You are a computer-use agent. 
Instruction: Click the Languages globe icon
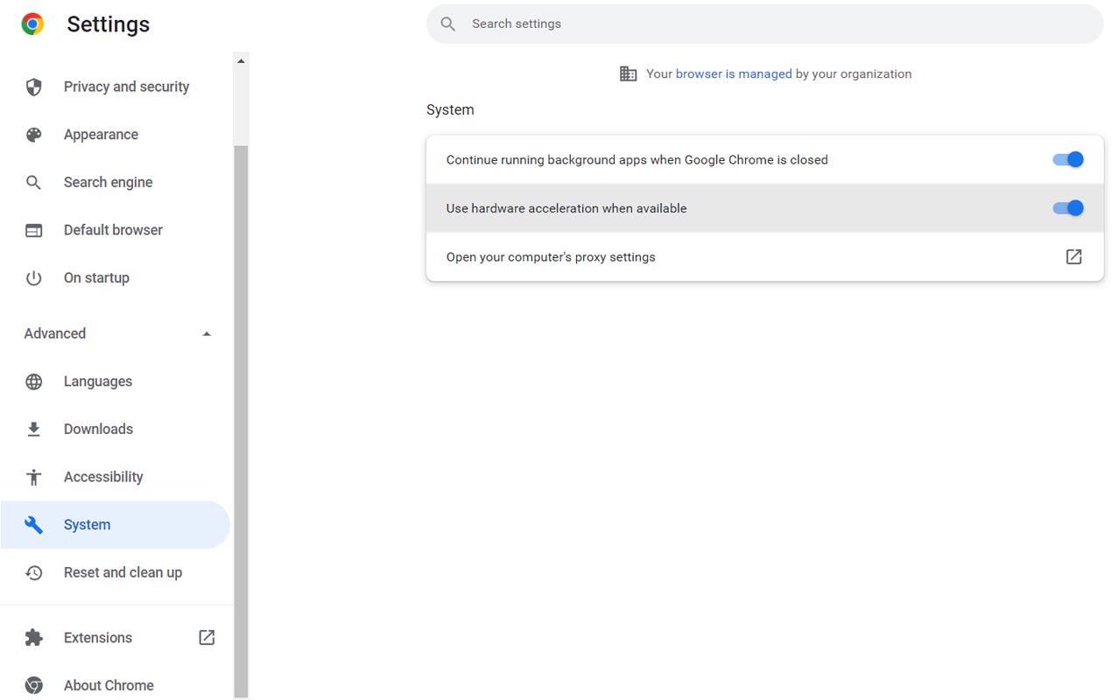coord(33,381)
